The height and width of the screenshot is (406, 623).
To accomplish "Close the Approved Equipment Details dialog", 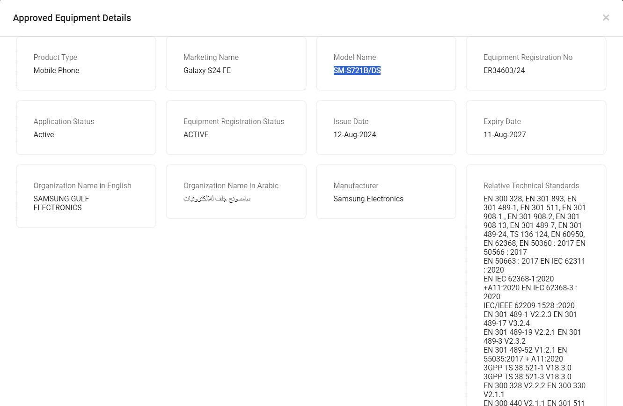I will pyautogui.click(x=606, y=18).
